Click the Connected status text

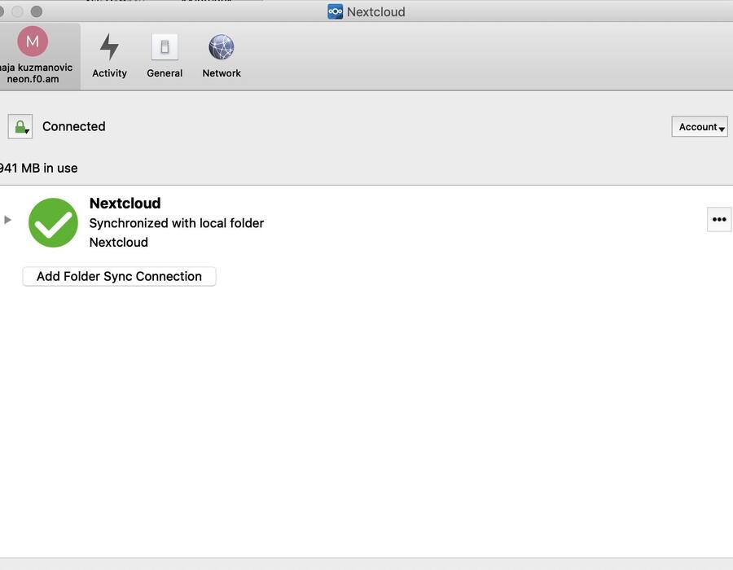point(74,126)
